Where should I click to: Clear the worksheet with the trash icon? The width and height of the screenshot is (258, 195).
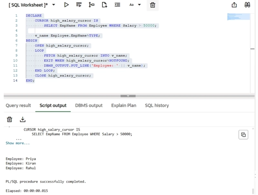pyautogui.click(x=153, y=5)
